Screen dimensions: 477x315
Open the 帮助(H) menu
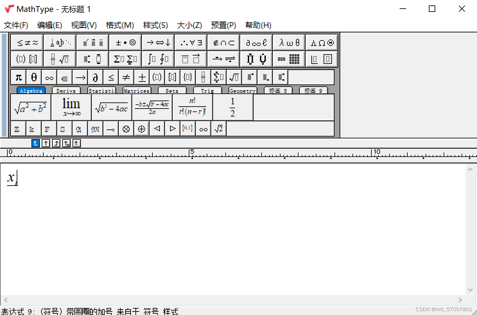point(258,25)
